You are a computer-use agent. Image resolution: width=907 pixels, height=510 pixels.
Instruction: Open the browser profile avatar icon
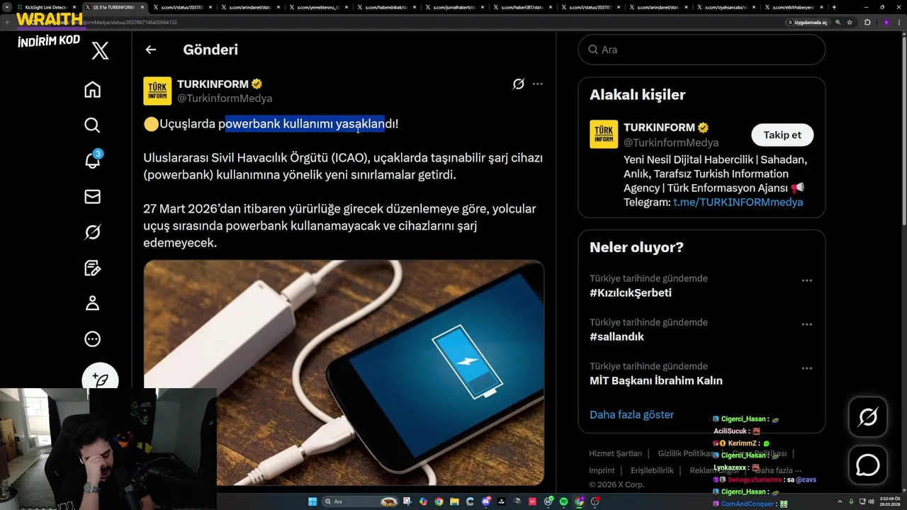886,23
